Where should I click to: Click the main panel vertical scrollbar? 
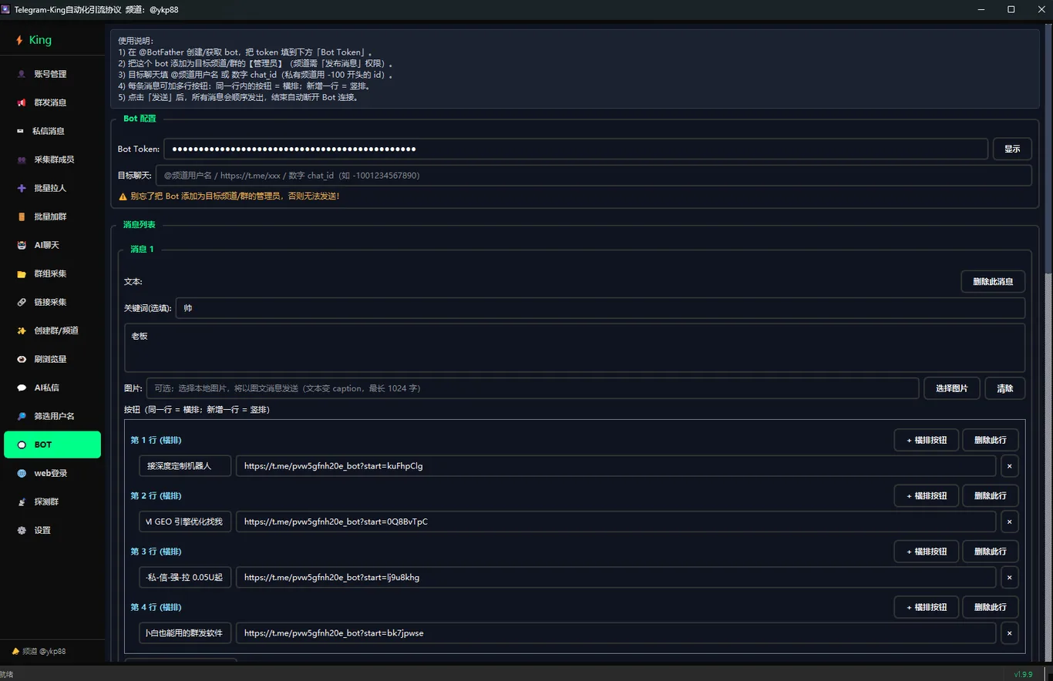click(1047, 343)
